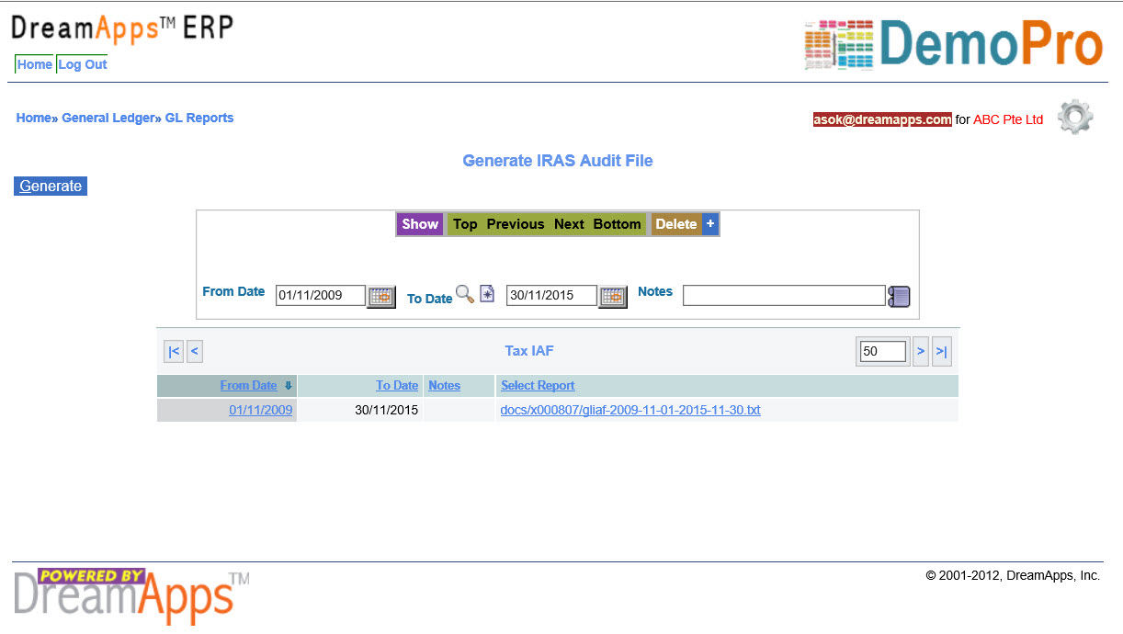Click the DemoPro logo
Viewport: 1123px width, 634px height.
pos(953,44)
